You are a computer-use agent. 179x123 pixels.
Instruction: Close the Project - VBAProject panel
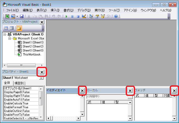pos(42,22)
